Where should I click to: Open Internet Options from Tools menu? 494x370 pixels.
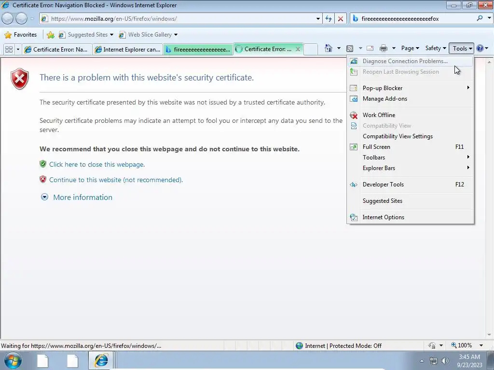410,217
